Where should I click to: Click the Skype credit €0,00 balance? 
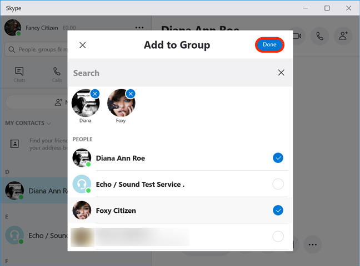(x=69, y=28)
